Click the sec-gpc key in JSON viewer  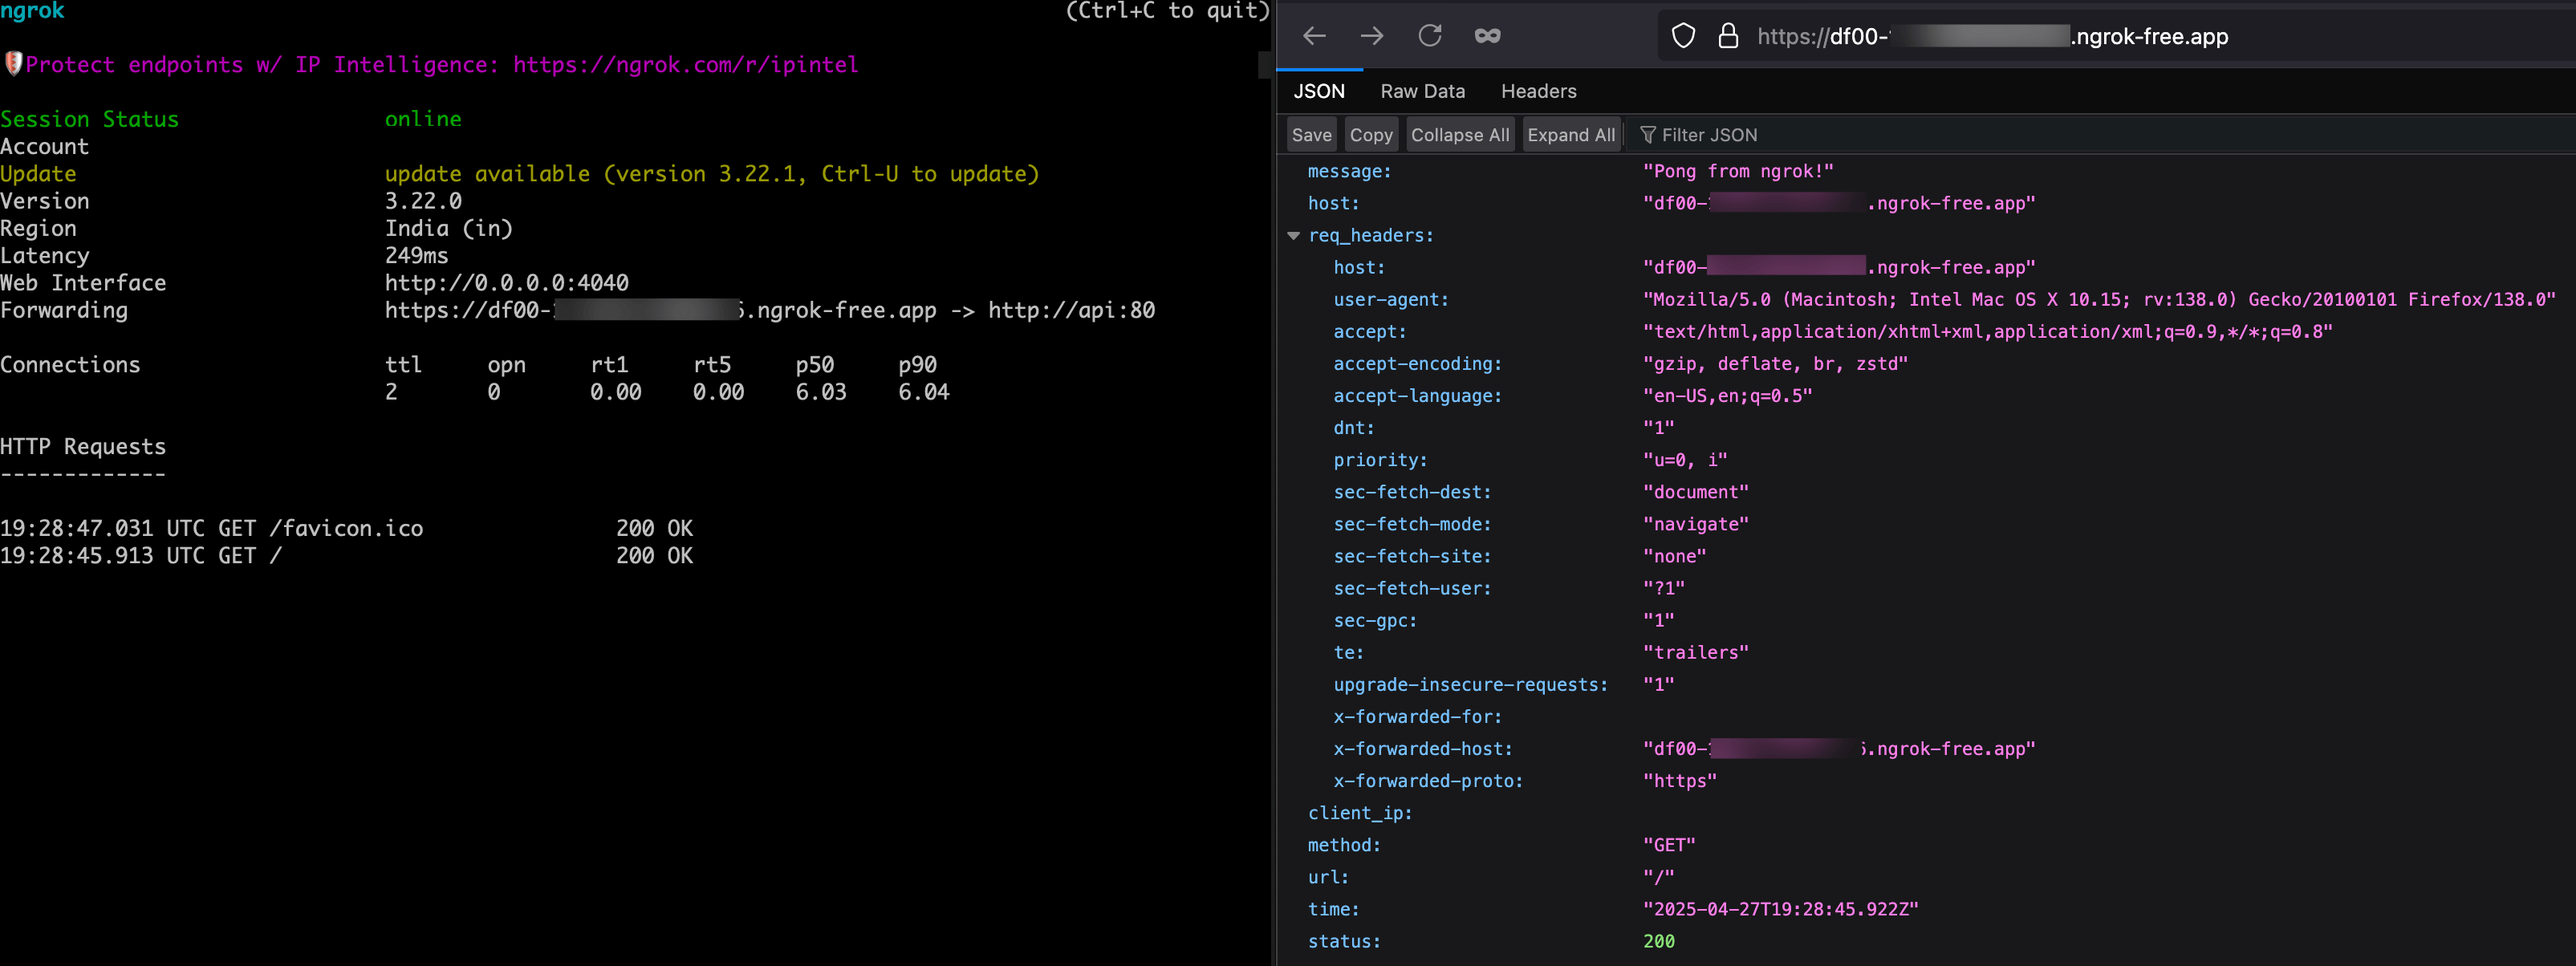[x=1374, y=619]
